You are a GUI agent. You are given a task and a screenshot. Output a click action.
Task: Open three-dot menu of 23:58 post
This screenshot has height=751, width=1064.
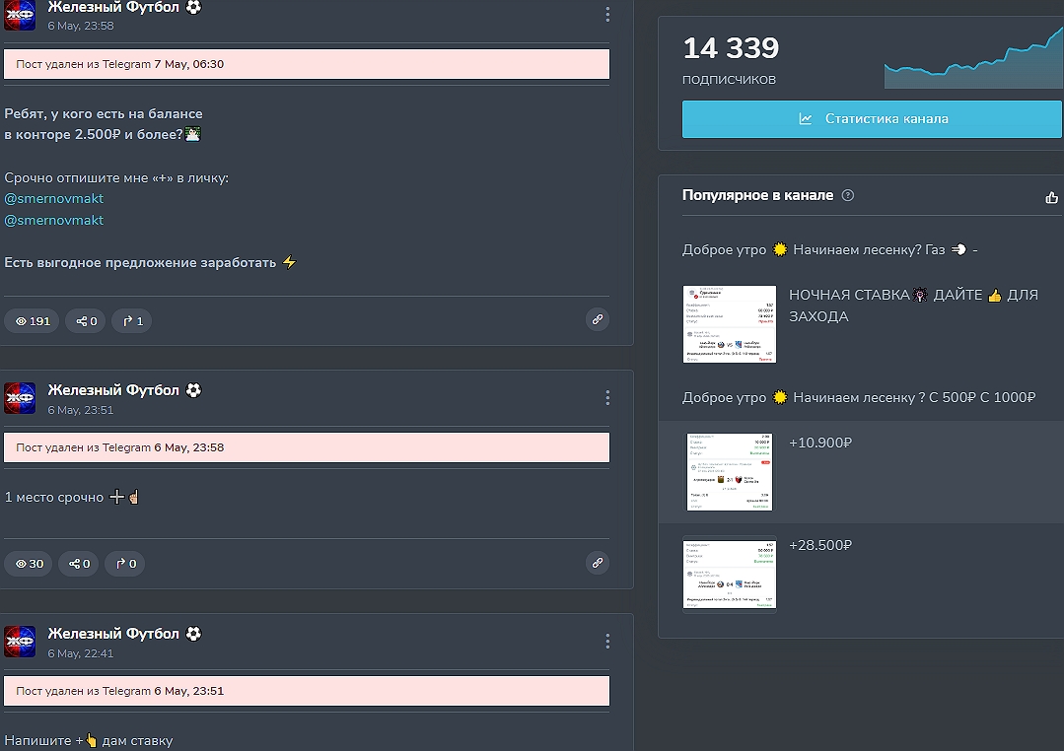point(607,15)
